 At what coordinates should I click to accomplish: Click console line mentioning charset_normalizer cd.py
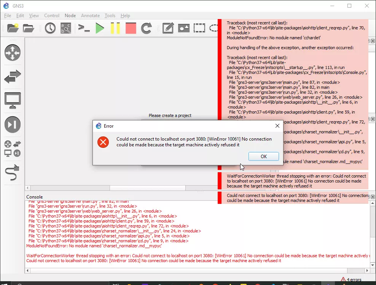(x=108, y=241)
